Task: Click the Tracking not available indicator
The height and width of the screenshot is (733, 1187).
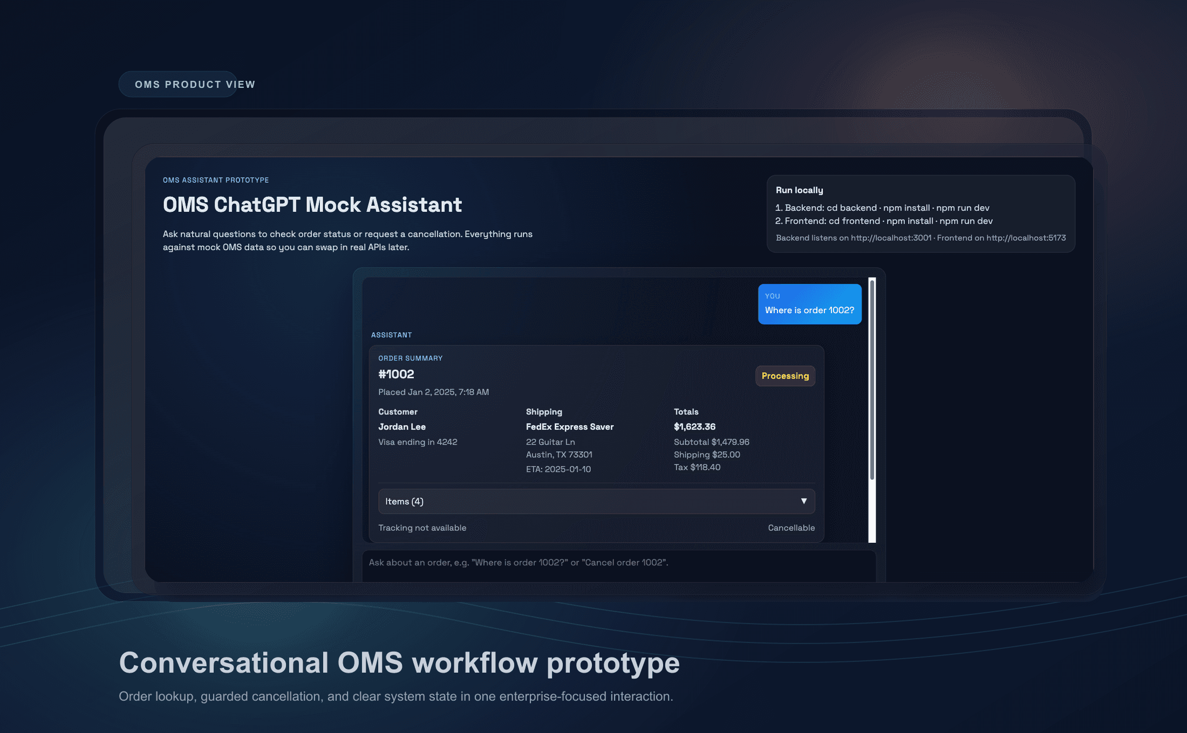Action: click(422, 528)
